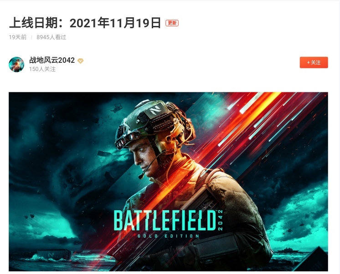Click the warship on the right horizon

click(x=290, y=250)
